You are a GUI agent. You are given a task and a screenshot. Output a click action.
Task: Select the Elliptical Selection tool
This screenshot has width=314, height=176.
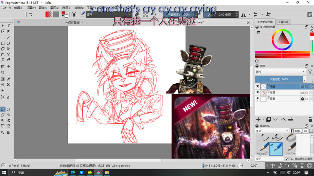8,109
